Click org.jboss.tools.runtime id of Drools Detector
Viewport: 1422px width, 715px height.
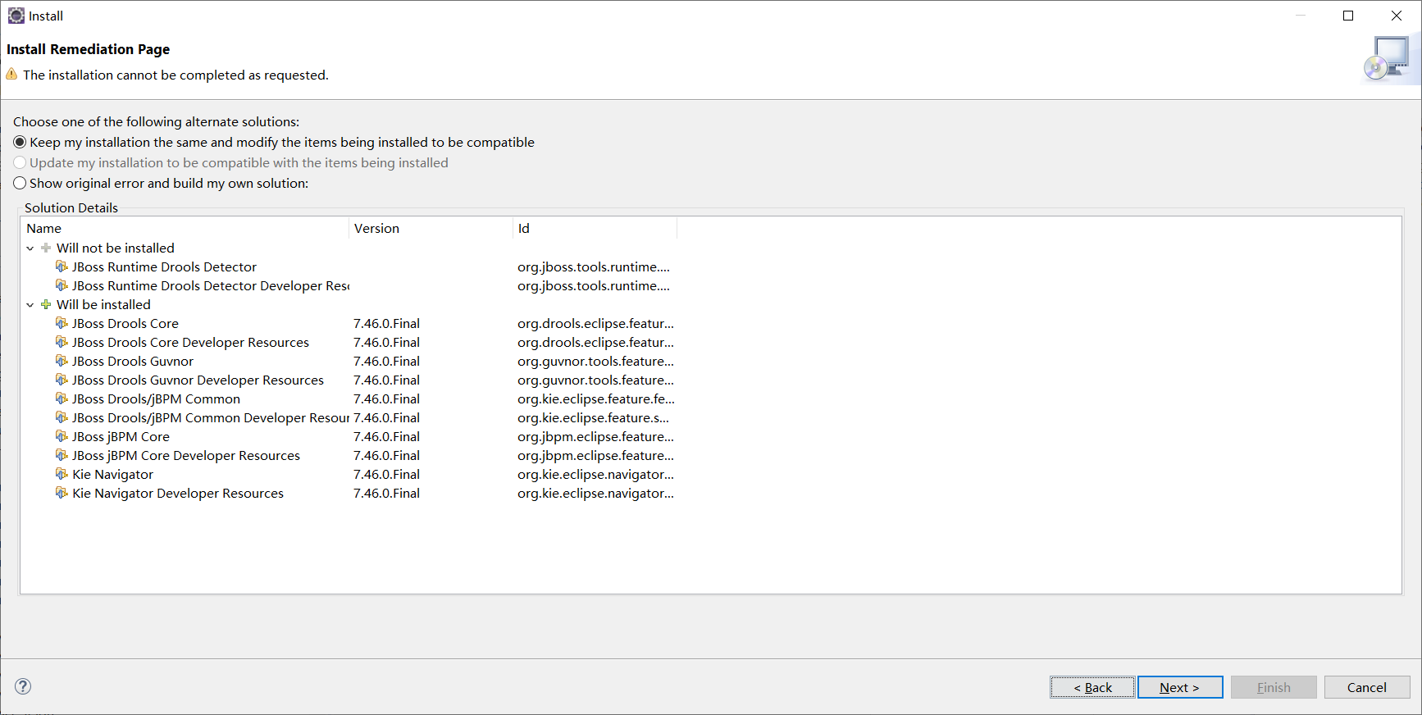[x=594, y=266]
